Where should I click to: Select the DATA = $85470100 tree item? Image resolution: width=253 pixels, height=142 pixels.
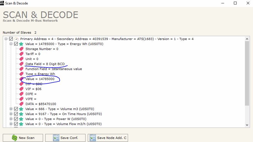[41, 104]
